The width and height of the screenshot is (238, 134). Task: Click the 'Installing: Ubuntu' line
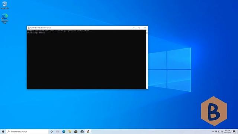36,33
